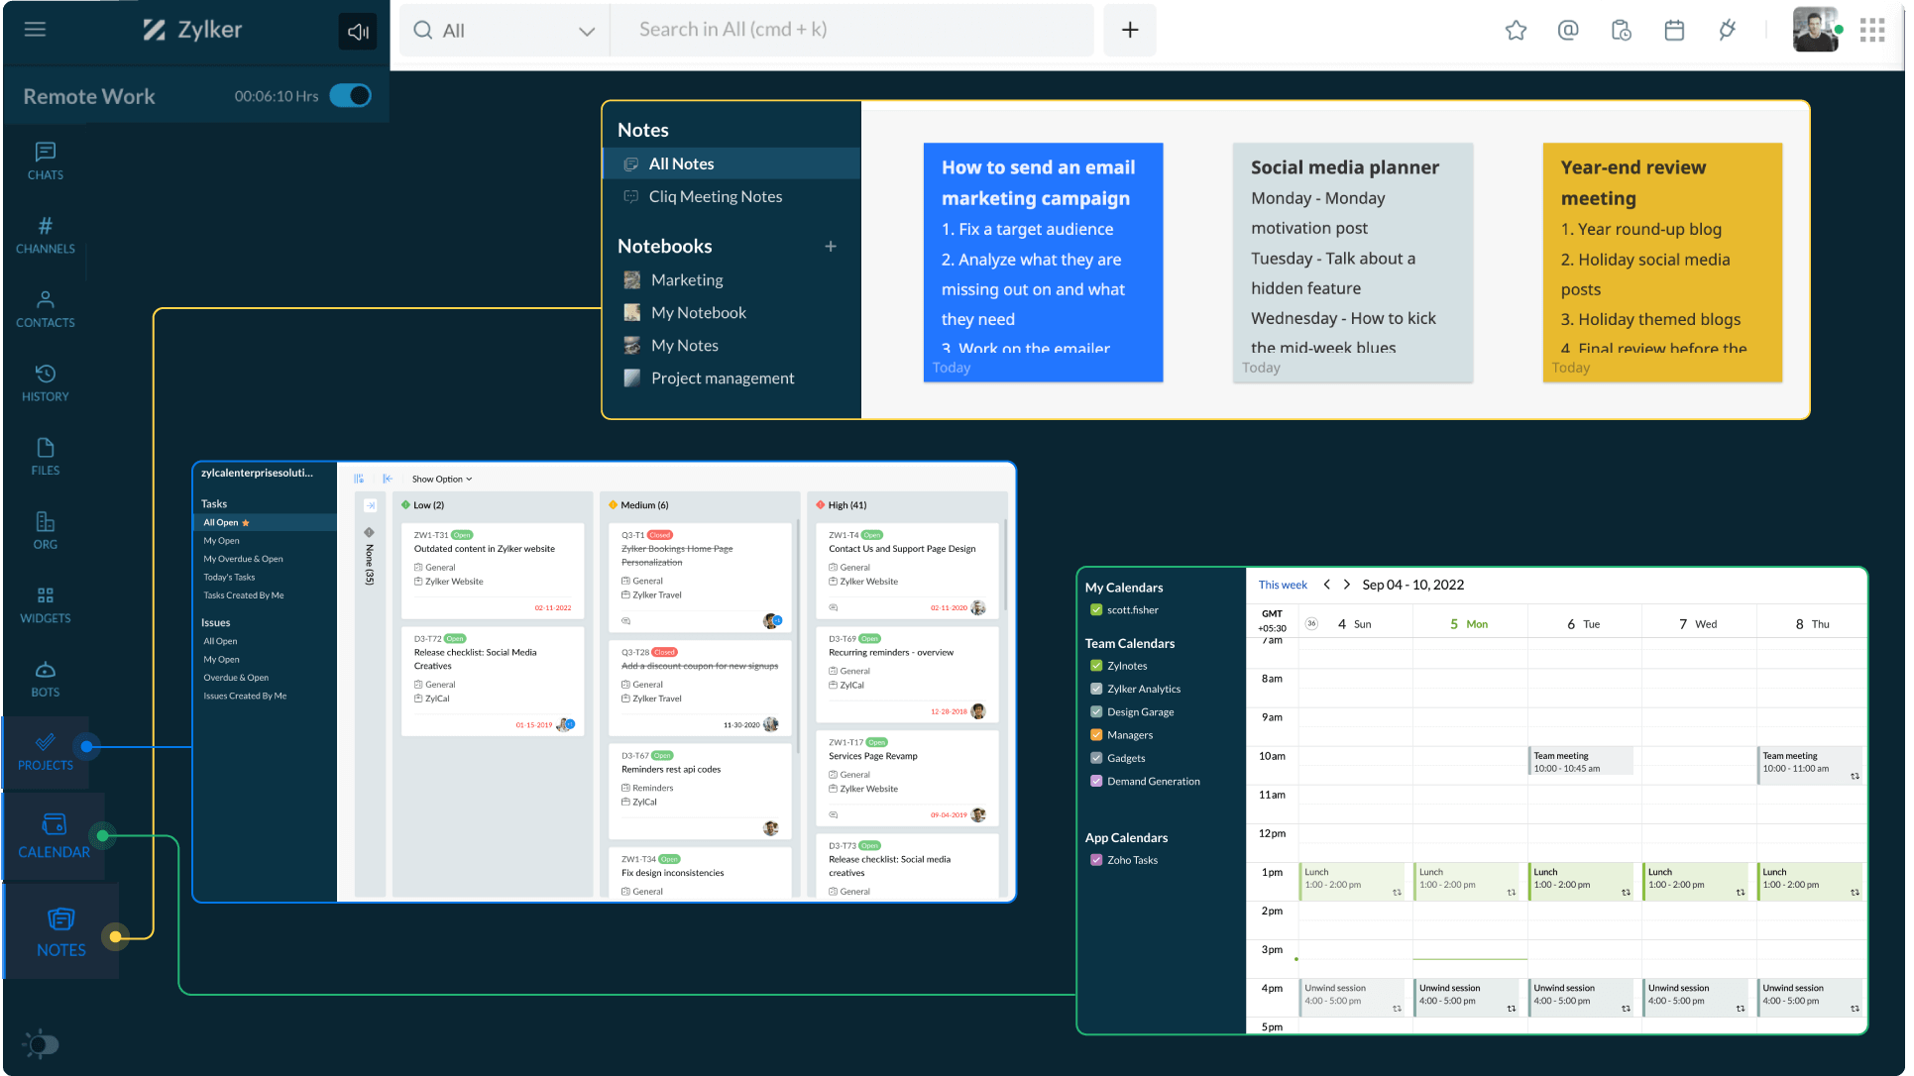Toggle the Remote Work switch
This screenshot has height=1076, width=1914.
coord(350,96)
